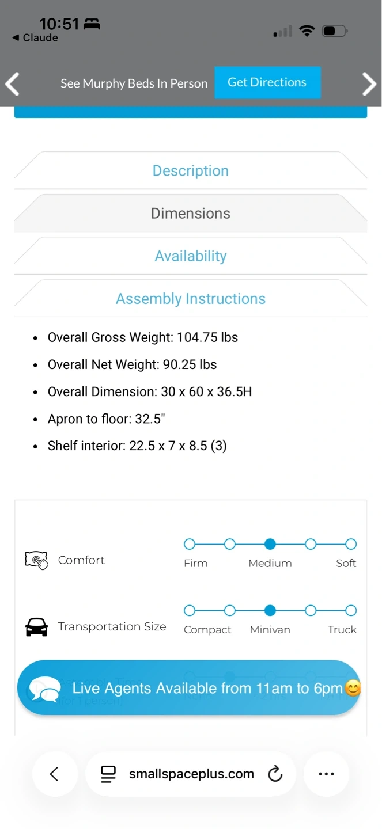Expand the Assembly Instructions section
The image size is (382, 829).
click(191, 299)
